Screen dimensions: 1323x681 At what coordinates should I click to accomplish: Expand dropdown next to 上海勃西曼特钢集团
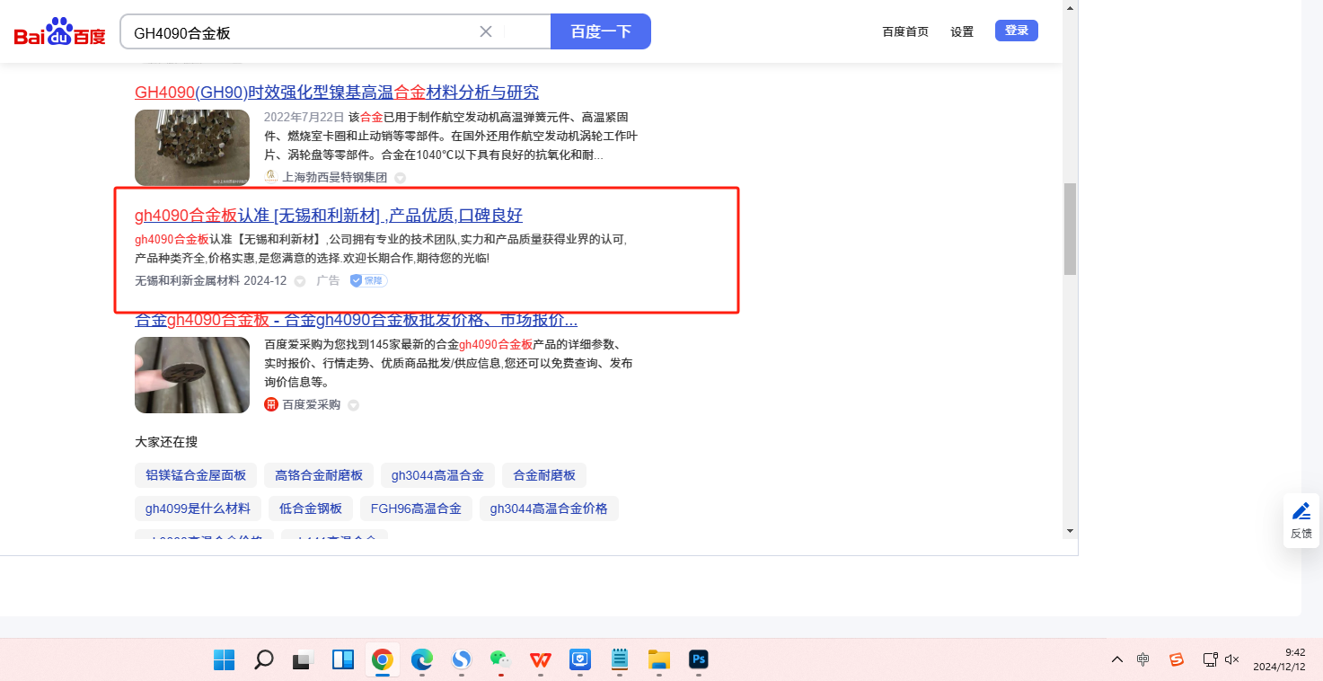tap(401, 178)
